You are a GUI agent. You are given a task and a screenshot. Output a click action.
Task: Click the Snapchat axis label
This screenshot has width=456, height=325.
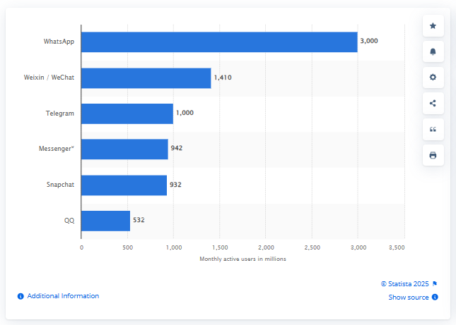(x=61, y=185)
